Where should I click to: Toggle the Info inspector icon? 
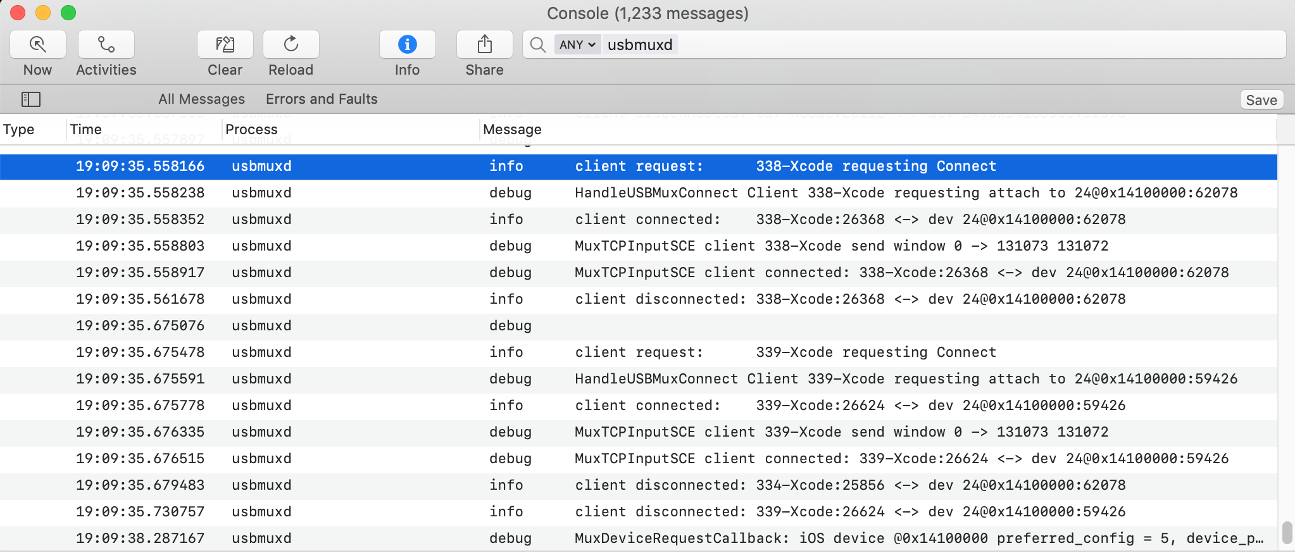(x=408, y=44)
